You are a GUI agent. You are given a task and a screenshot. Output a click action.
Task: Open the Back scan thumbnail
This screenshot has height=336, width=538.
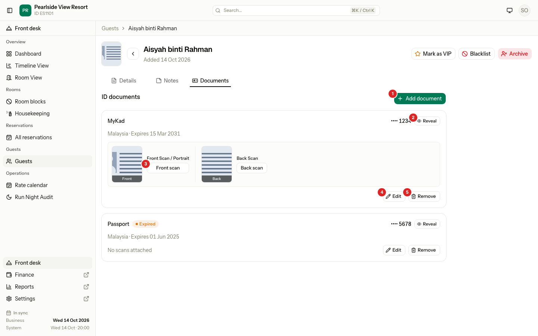click(x=217, y=164)
